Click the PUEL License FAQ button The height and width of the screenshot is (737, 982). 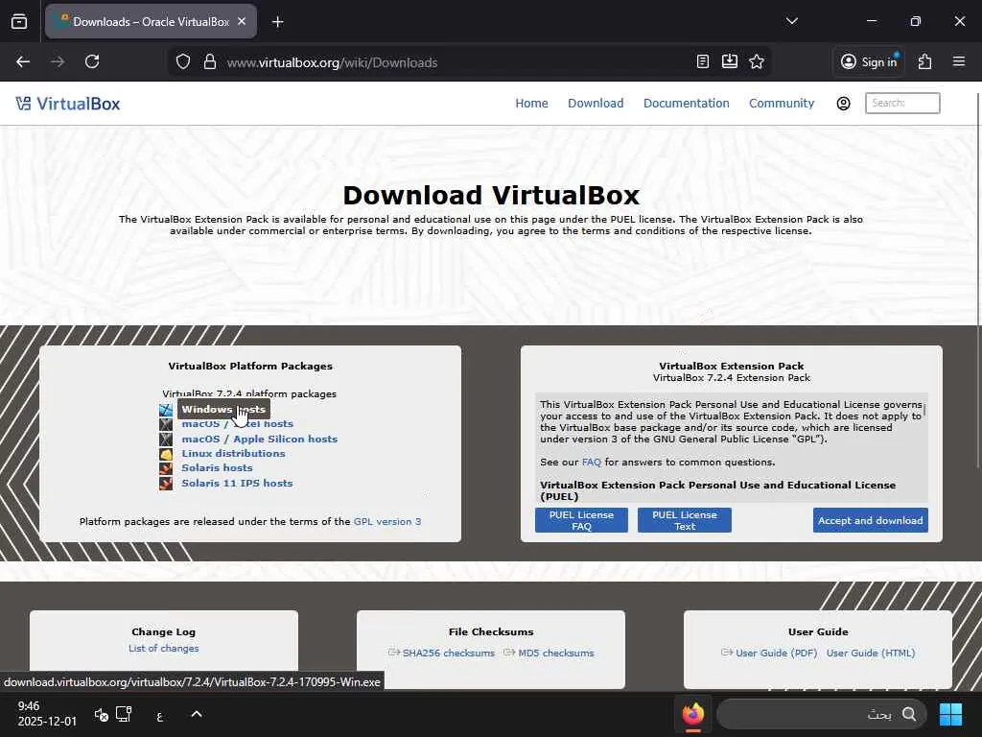(581, 520)
